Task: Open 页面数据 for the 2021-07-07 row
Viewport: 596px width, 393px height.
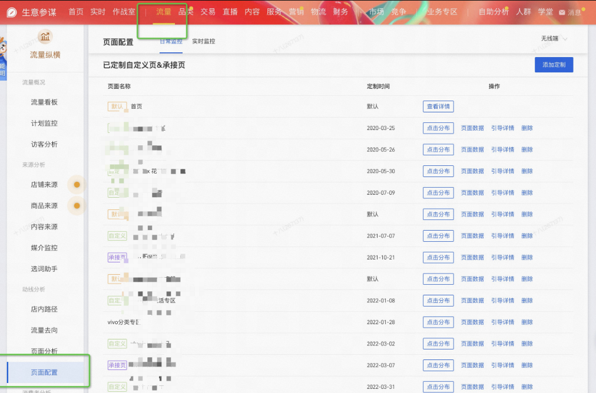Action: coord(472,236)
